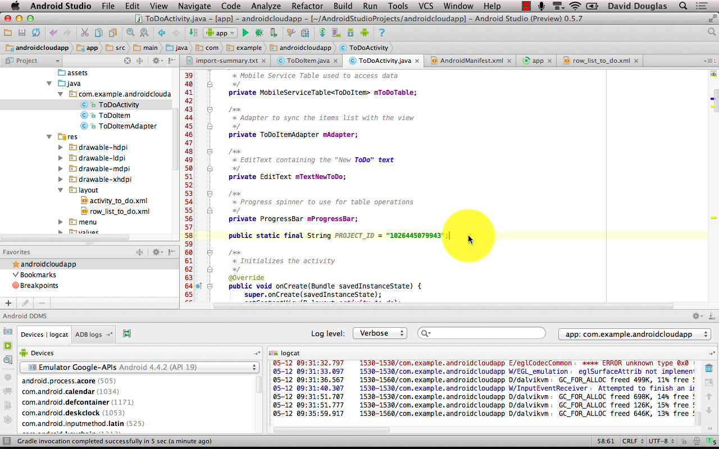Collapse the res folder
The image size is (719, 449).
click(x=50, y=137)
